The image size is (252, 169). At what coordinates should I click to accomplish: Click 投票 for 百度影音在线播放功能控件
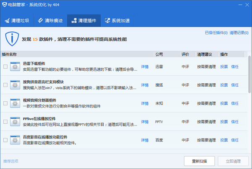[x=224, y=140]
